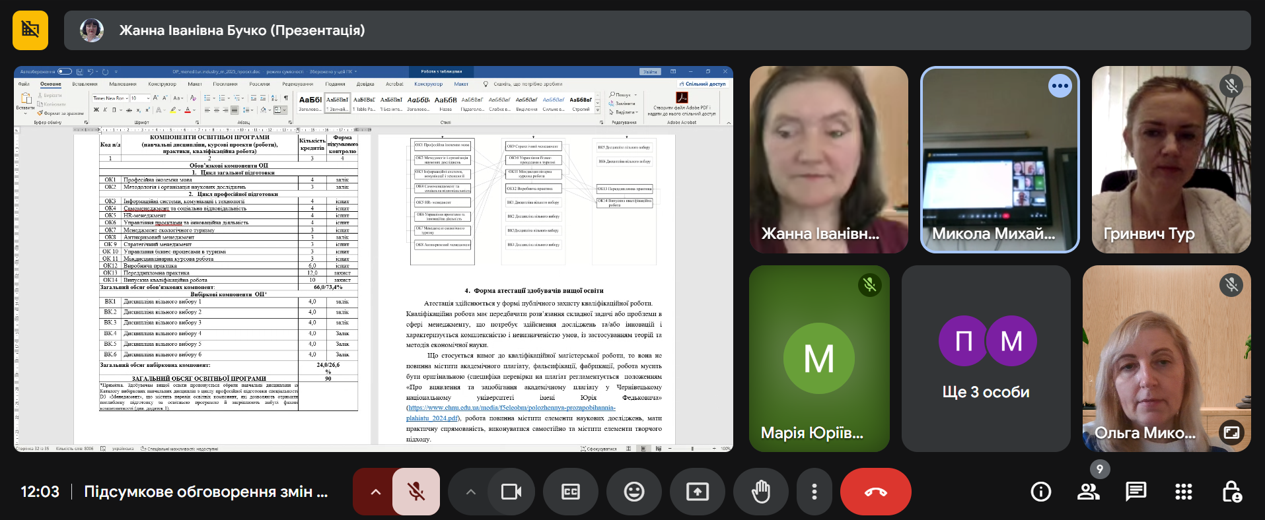
Task: Open bullet list dropdown arrow
Action: [214, 98]
